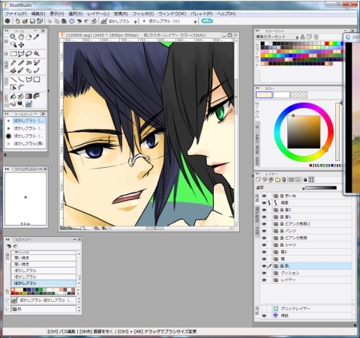Open the ぼかしブラシ tool dropdown in toolbar
The image size is (360, 338).
(135, 22)
